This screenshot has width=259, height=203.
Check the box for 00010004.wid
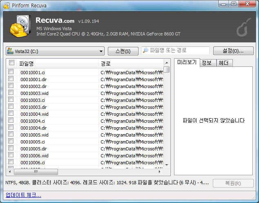[11, 113]
